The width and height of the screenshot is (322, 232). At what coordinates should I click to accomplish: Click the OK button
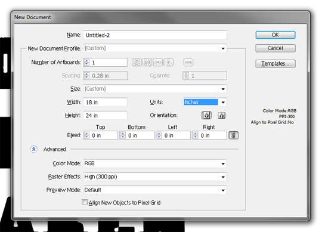[x=275, y=35]
